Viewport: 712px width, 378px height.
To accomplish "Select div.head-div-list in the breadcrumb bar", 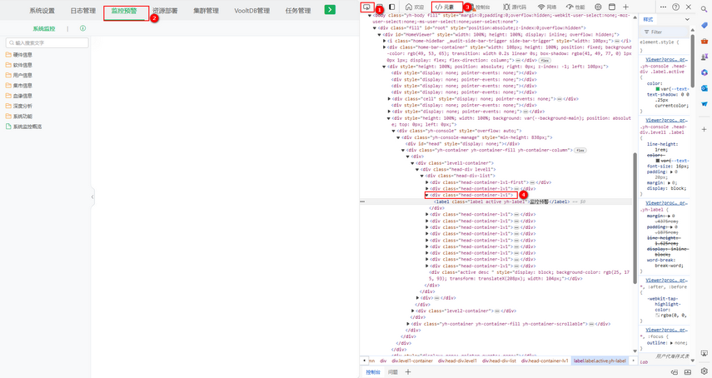I will 499,361.
